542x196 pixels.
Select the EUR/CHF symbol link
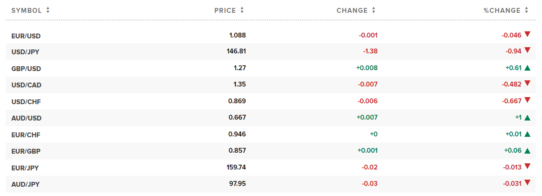click(x=26, y=135)
